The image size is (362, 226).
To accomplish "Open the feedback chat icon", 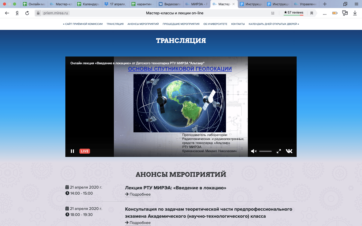I will (345, 13).
